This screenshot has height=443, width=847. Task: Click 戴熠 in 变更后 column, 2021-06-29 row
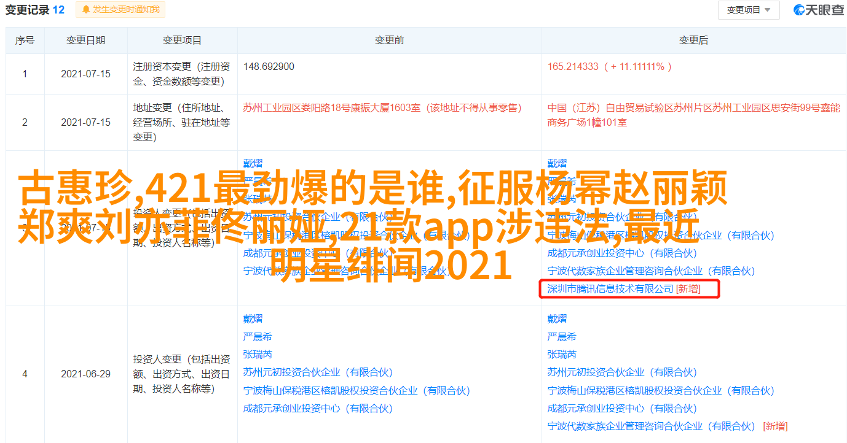tap(557, 318)
